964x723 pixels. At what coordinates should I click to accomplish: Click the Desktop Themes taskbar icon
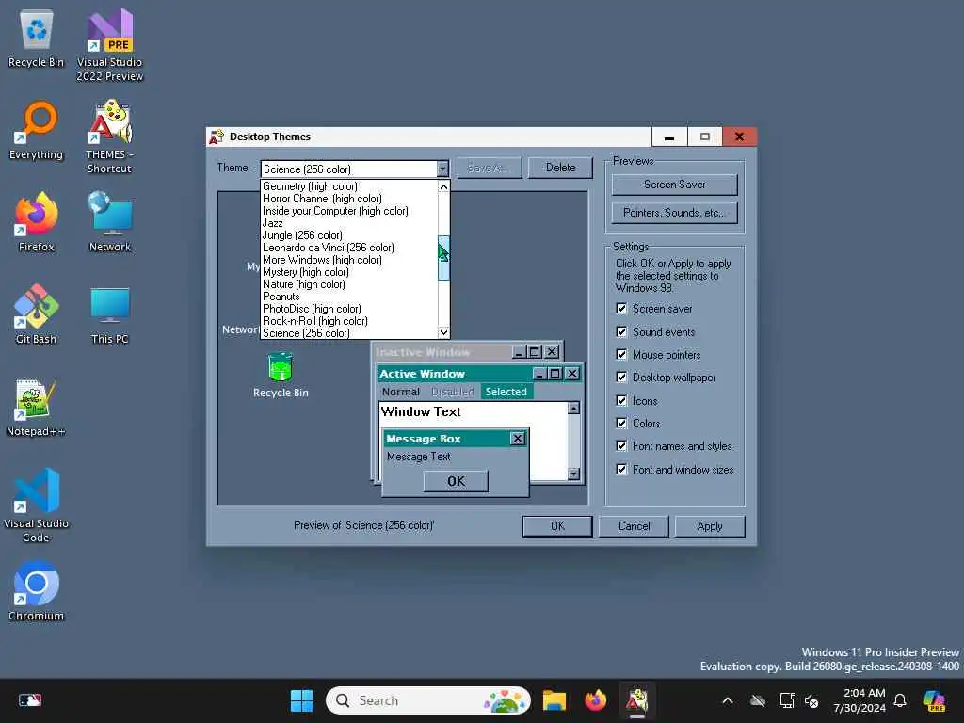coord(637,700)
